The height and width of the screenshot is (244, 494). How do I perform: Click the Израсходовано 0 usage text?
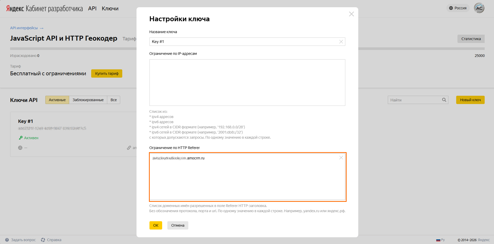pyautogui.click(x=25, y=56)
